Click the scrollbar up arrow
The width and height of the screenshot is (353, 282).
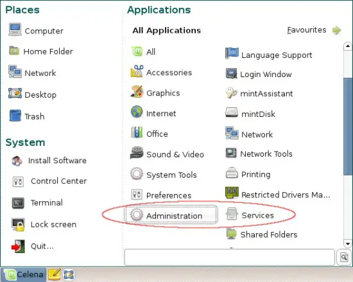click(x=348, y=46)
